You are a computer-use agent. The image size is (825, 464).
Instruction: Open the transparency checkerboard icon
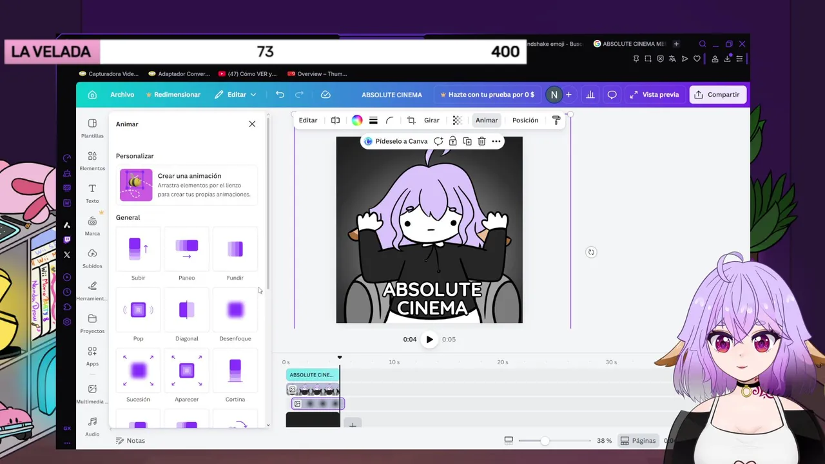pos(457,121)
